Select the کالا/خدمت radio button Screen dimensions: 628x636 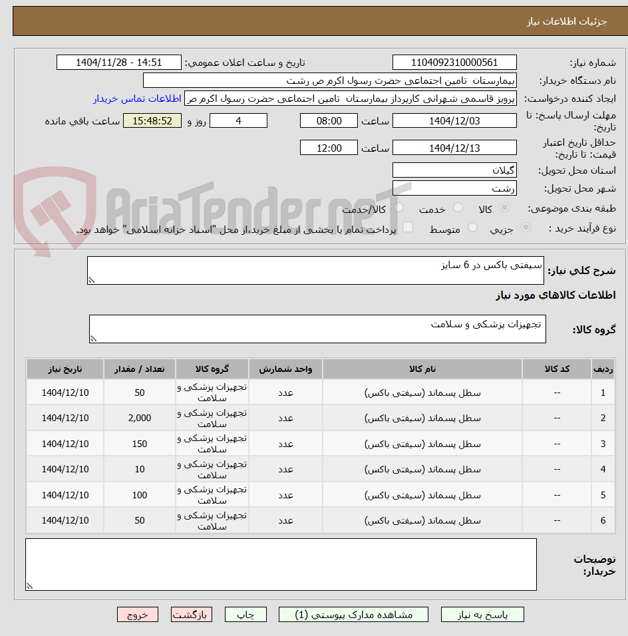[x=398, y=208]
